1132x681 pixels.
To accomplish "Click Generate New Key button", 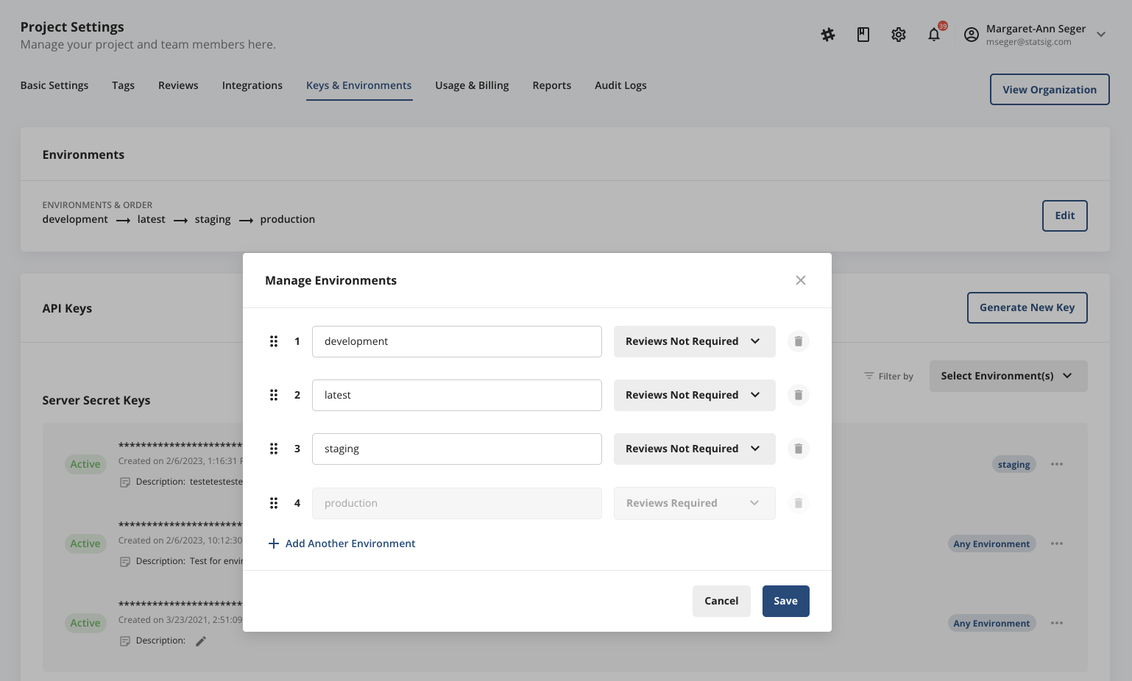I will point(1027,307).
